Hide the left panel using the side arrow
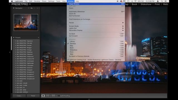Screen dimensions: 178x100 [10, 52]
